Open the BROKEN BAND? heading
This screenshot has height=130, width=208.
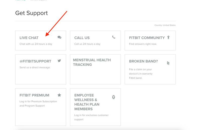click(x=143, y=61)
